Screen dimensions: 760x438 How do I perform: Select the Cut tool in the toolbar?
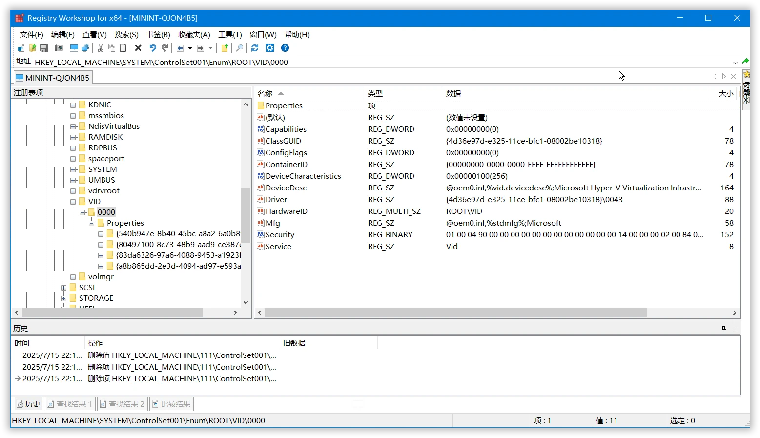[x=100, y=47]
